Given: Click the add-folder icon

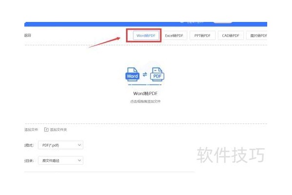Looking at the screenshot, I should [x=46, y=130].
